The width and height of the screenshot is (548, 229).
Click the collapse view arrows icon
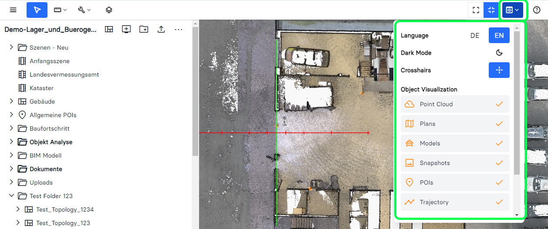[x=491, y=10]
